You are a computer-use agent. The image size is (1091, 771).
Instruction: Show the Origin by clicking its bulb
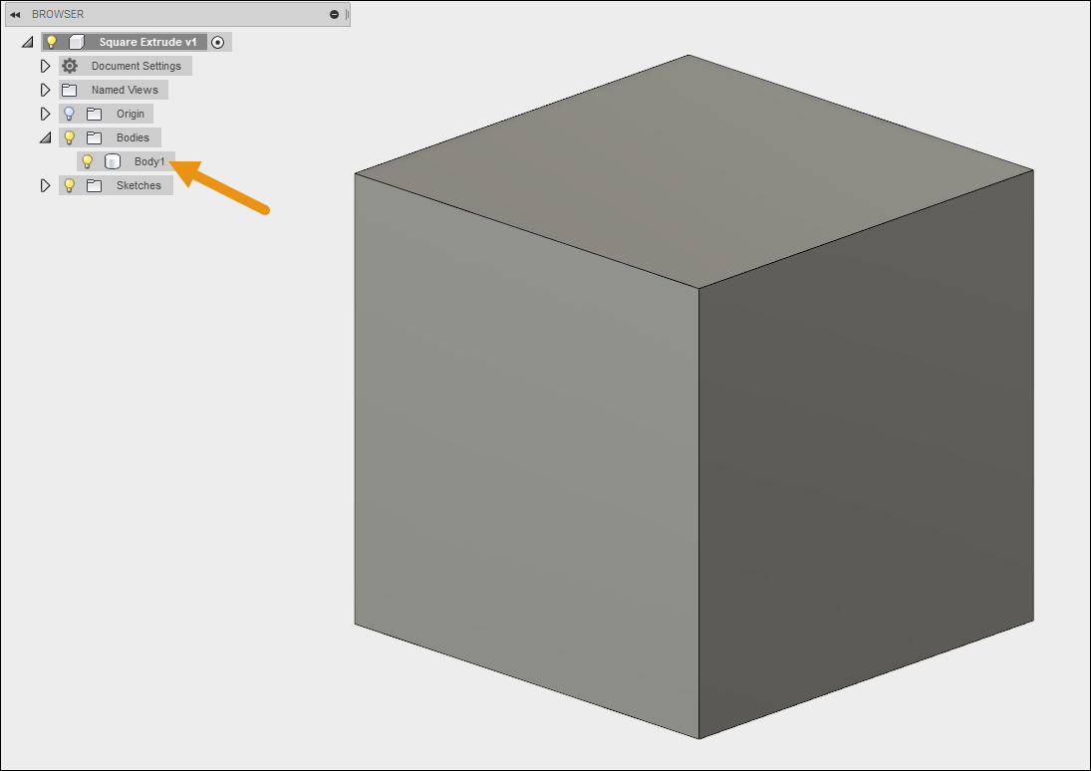click(x=69, y=114)
